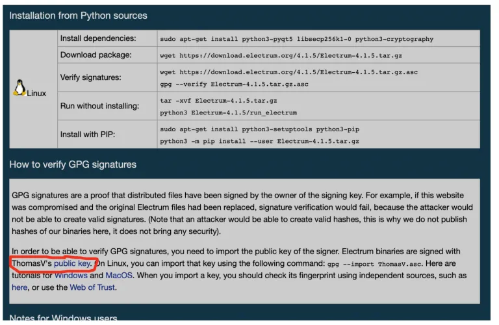The image size is (499, 325).
Task: Click the wget tar.gz.asc signature command
Action: click(288, 72)
